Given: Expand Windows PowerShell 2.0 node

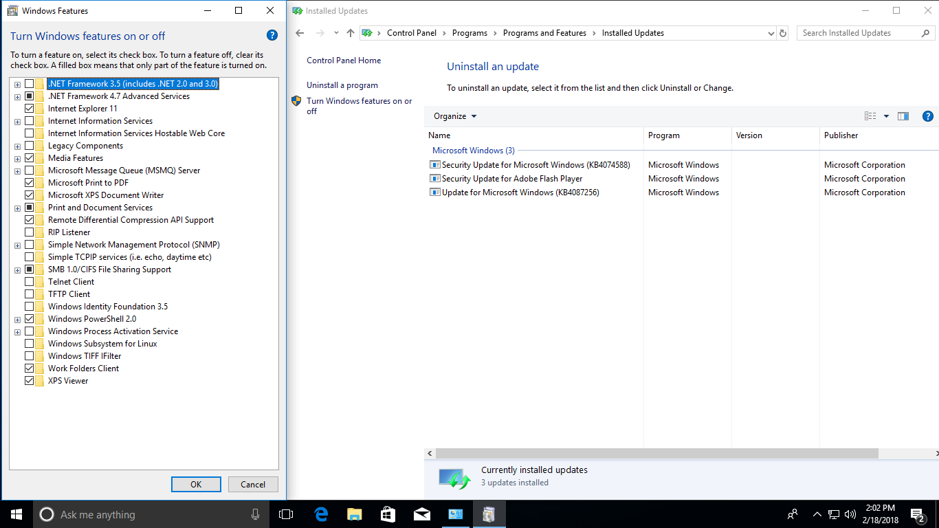Looking at the screenshot, I should 17,320.
